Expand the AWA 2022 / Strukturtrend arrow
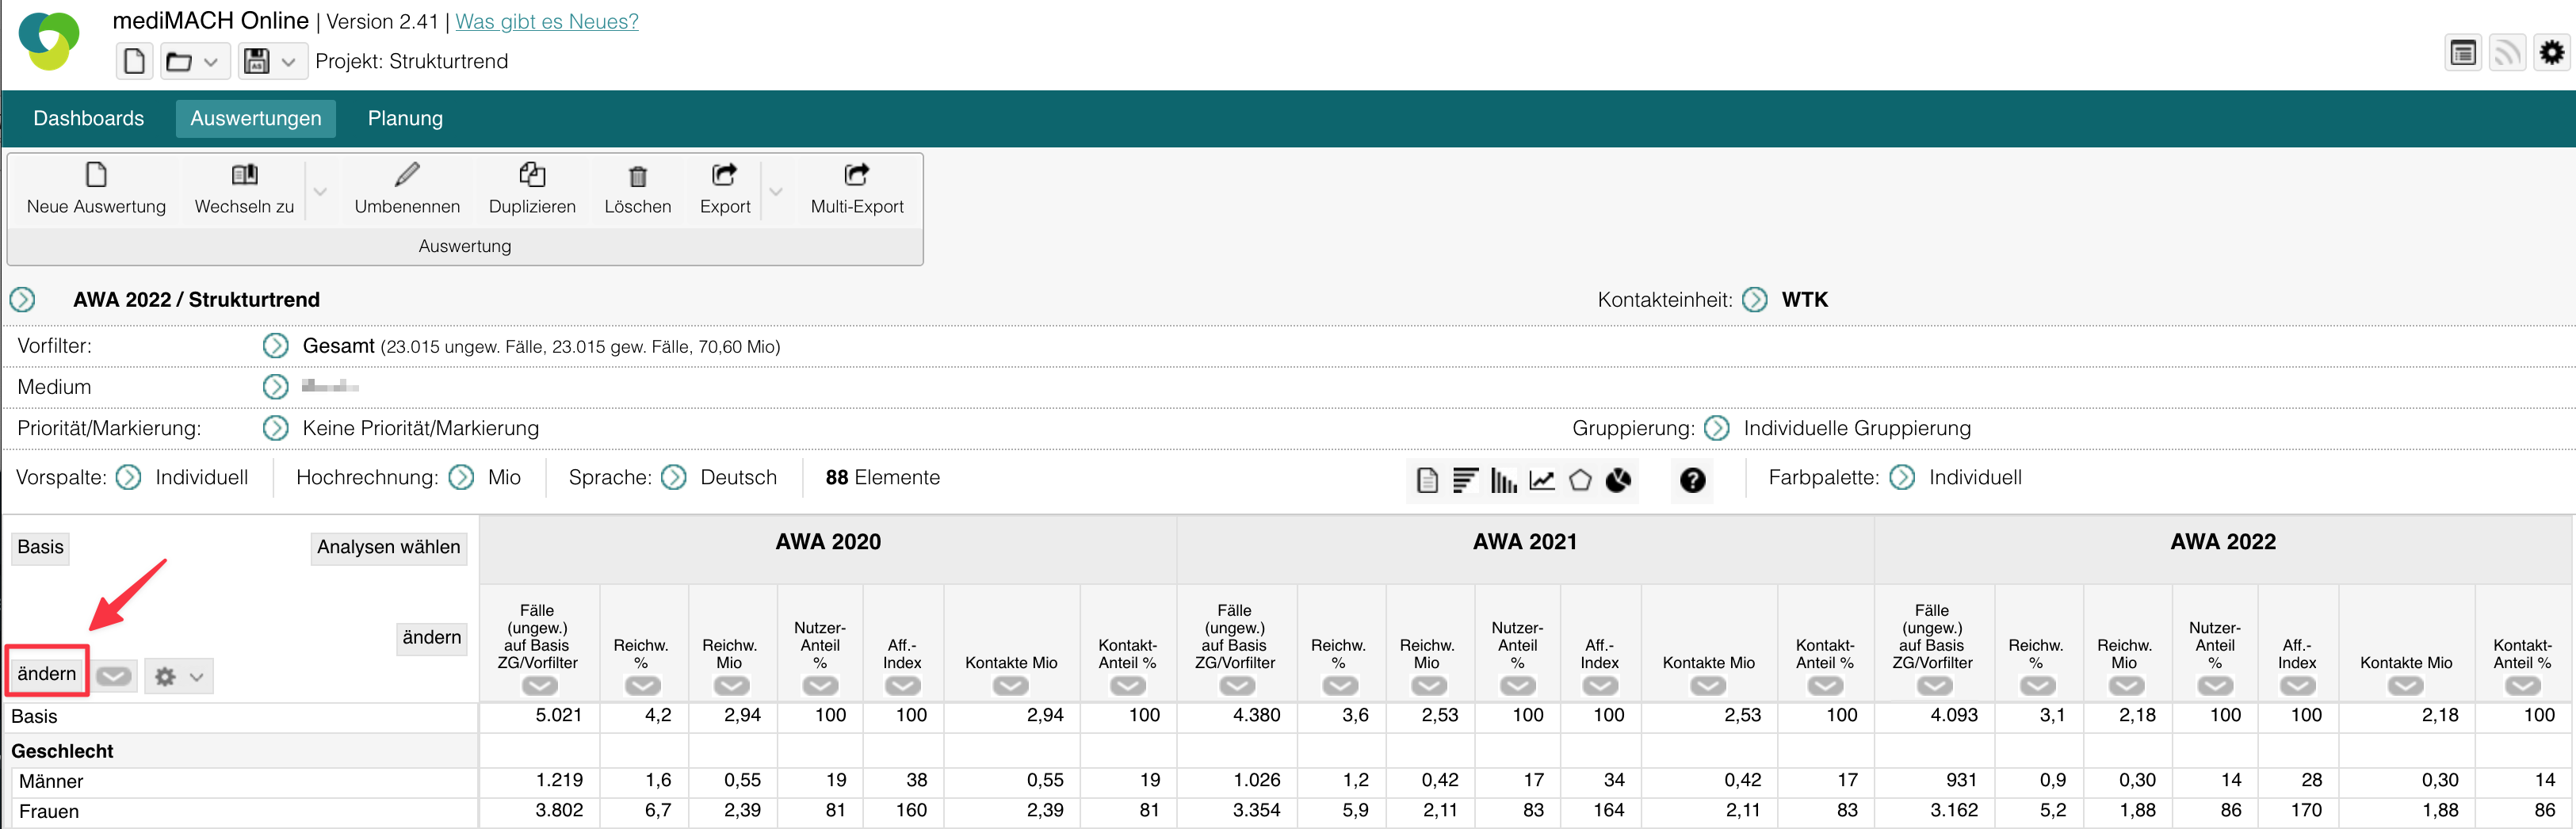Viewport: 2576px width, 829px height. click(22, 300)
